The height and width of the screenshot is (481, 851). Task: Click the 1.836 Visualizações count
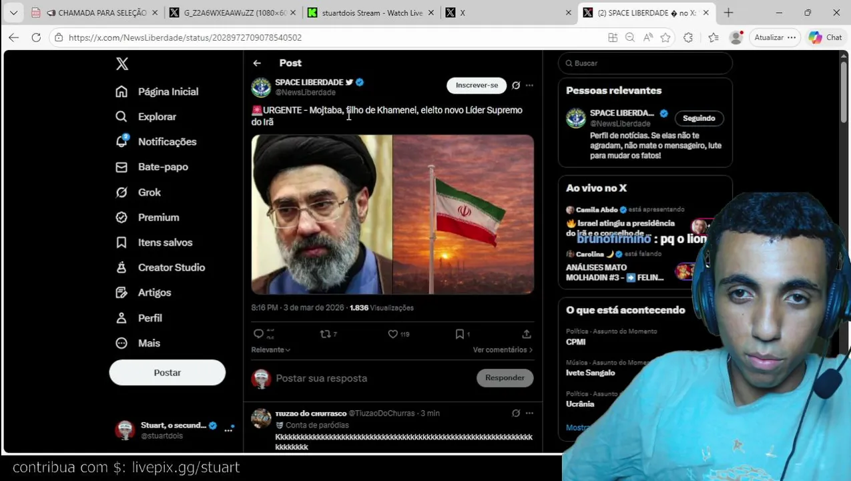click(382, 308)
